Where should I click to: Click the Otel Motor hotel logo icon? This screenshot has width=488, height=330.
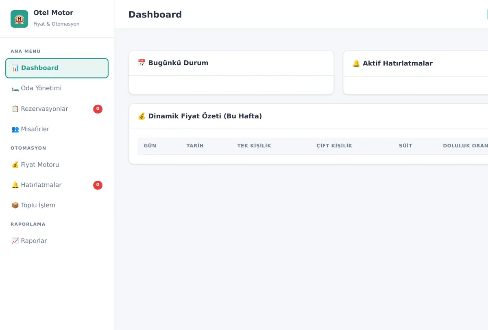click(x=19, y=19)
